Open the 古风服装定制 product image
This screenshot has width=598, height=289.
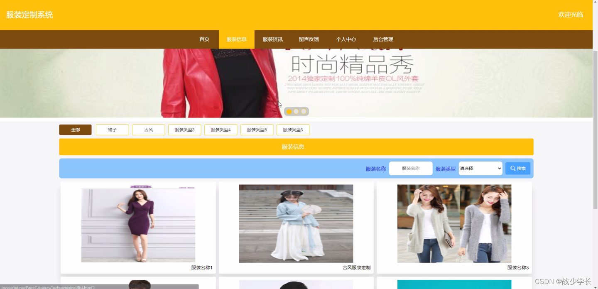[296, 224]
